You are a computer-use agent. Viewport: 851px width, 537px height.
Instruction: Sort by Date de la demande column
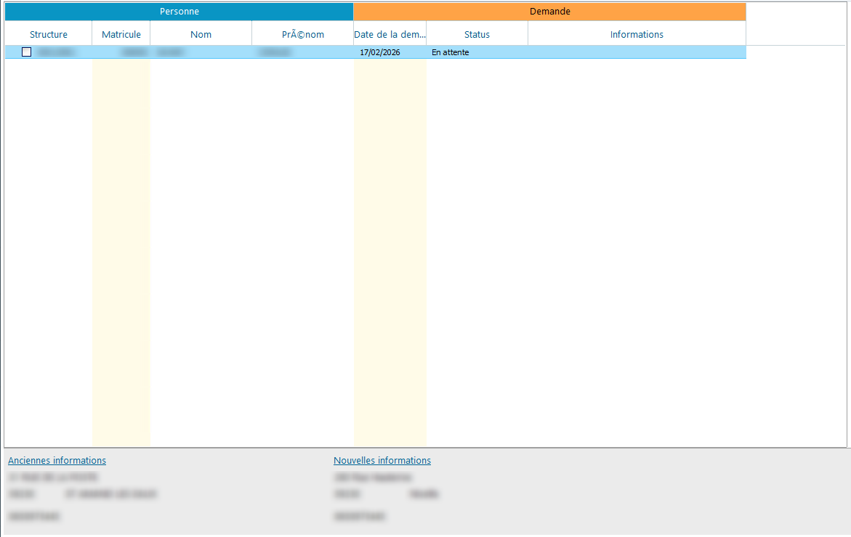[x=390, y=34]
